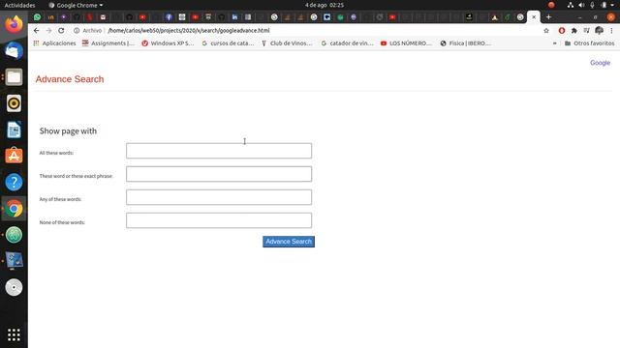Viewport: 620px width, 348px height.
Task: Bookmark this page with the star icon
Action: coord(546,30)
